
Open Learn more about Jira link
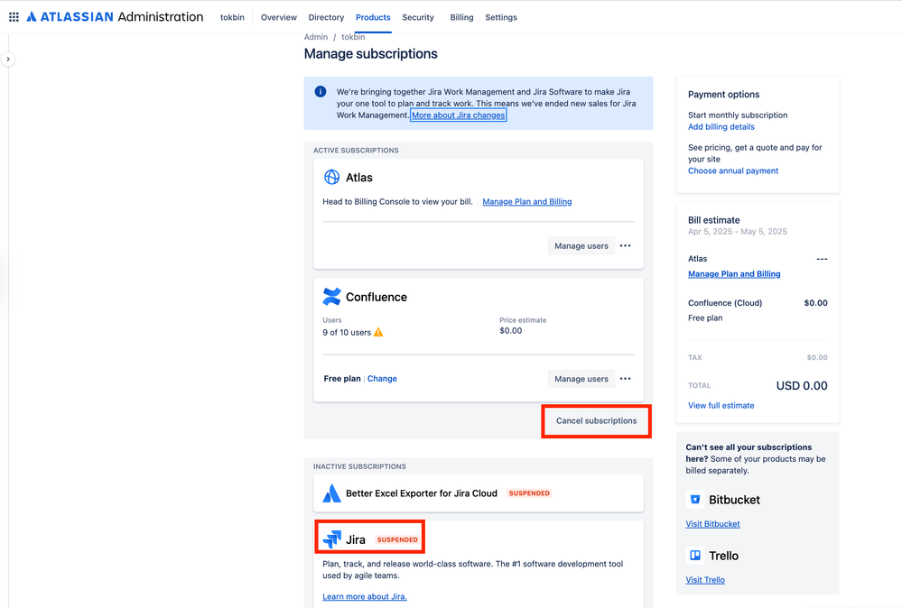click(365, 596)
